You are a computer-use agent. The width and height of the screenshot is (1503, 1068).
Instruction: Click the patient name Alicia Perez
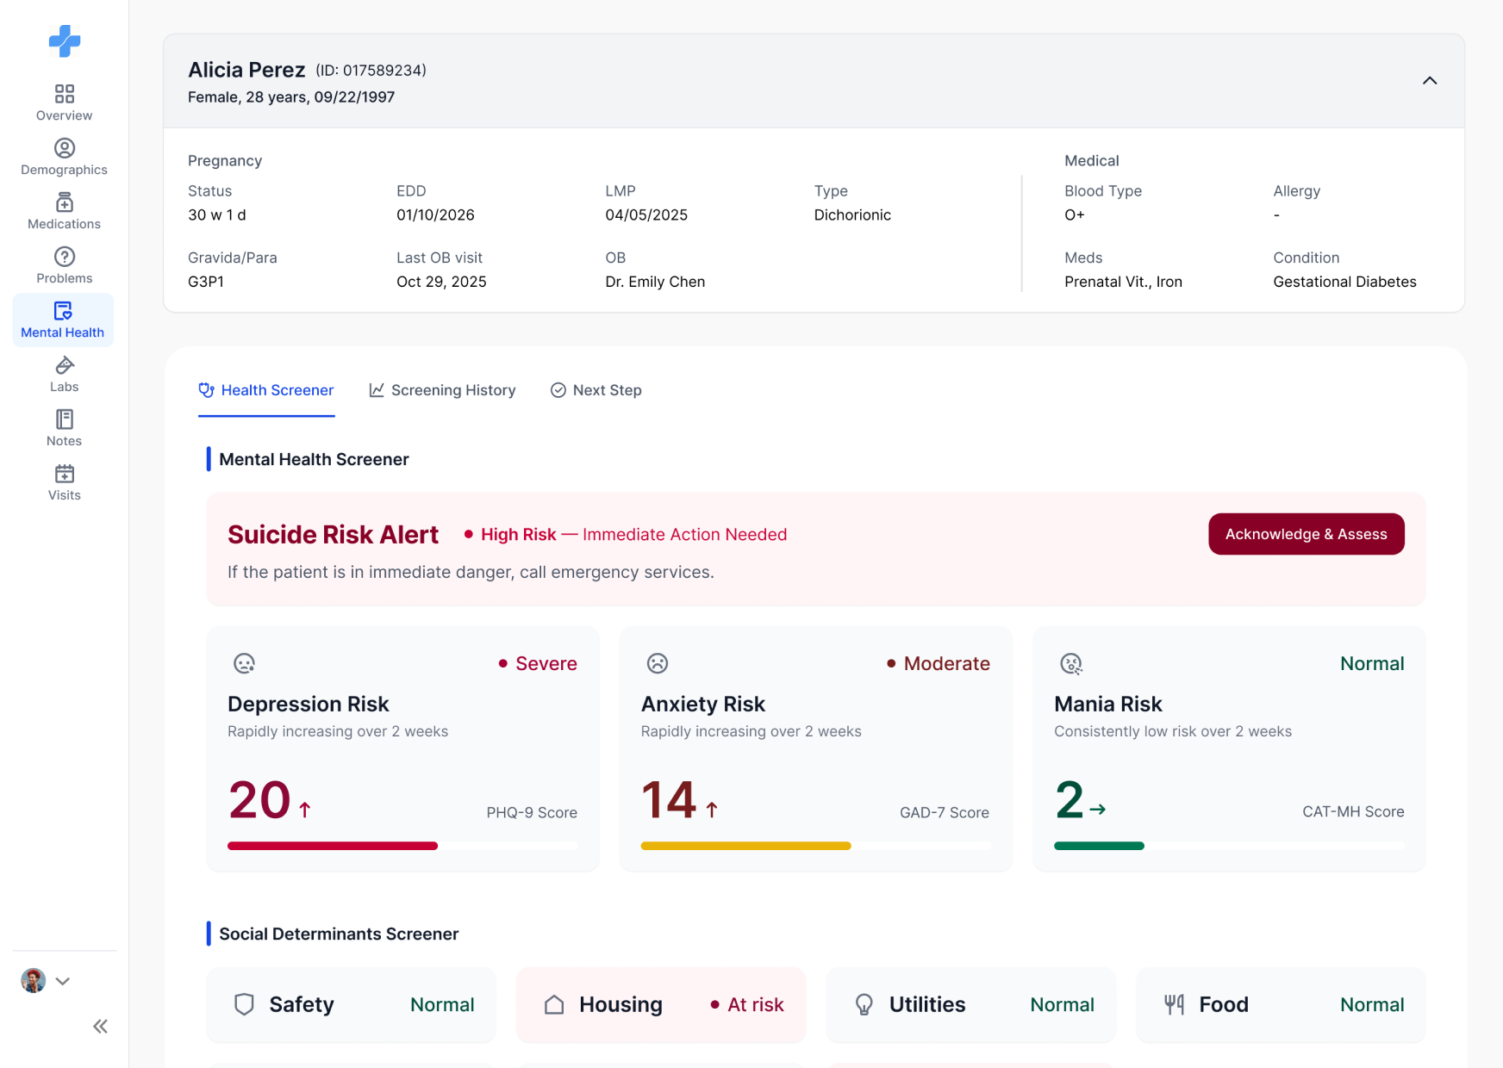[246, 70]
